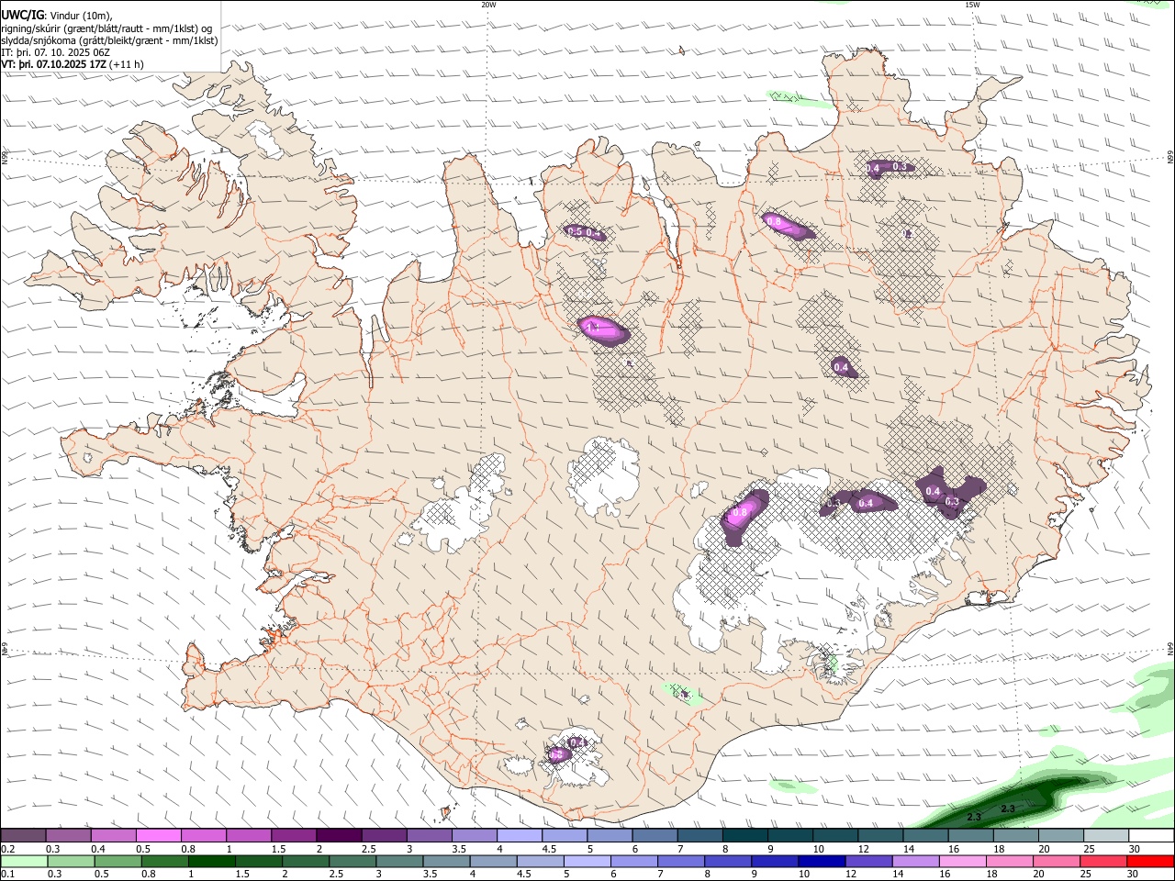Click the slate blue 6 swatch, top legend row
Image resolution: width=1175 pixels, height=881 pixels.
click(x=653, y=836)
